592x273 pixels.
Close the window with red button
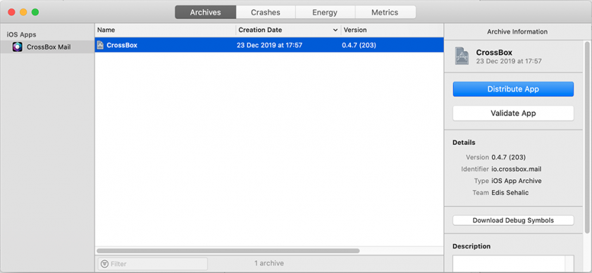pyautogui.click(x=11, y=12)
